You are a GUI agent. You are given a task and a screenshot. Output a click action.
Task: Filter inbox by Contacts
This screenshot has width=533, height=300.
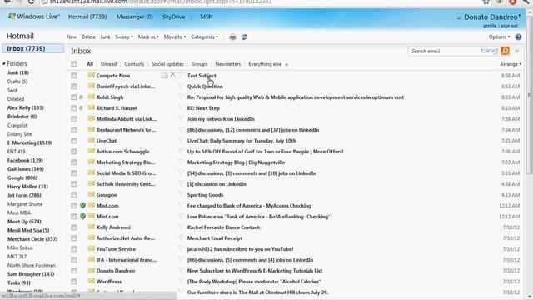point(134,64)
